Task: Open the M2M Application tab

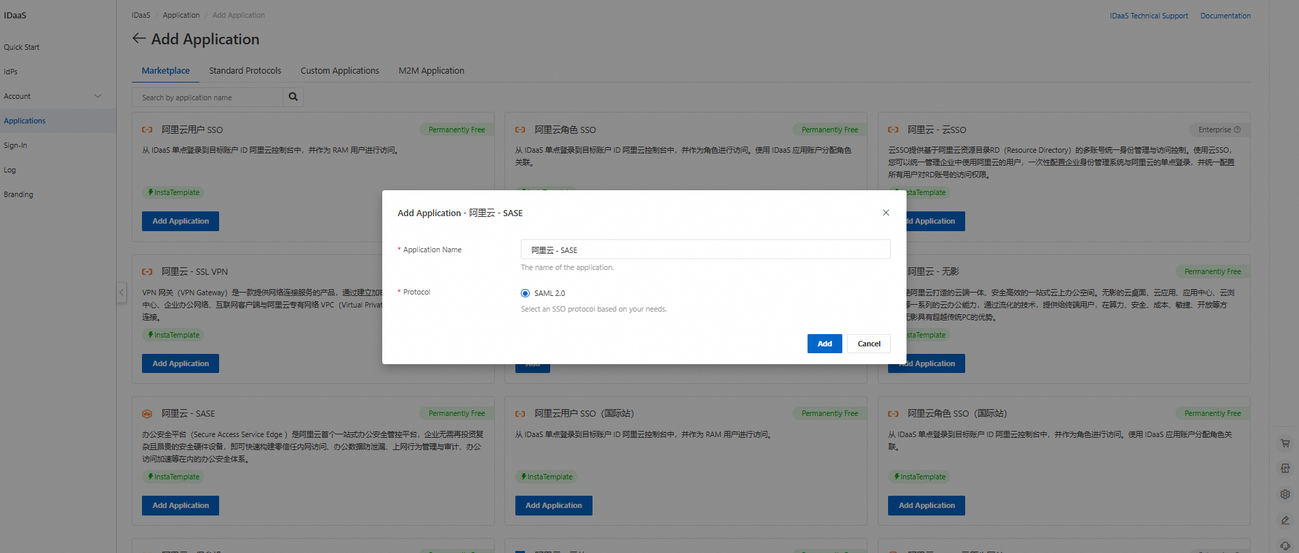Action: pyautogui.click(x=431, y=70)
